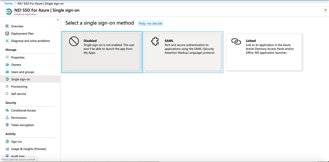Click the Disabled card description text
329x162 pixels.
(x=109, y=49)
